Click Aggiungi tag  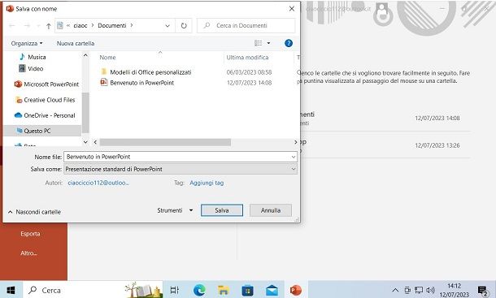coord(207,183)
